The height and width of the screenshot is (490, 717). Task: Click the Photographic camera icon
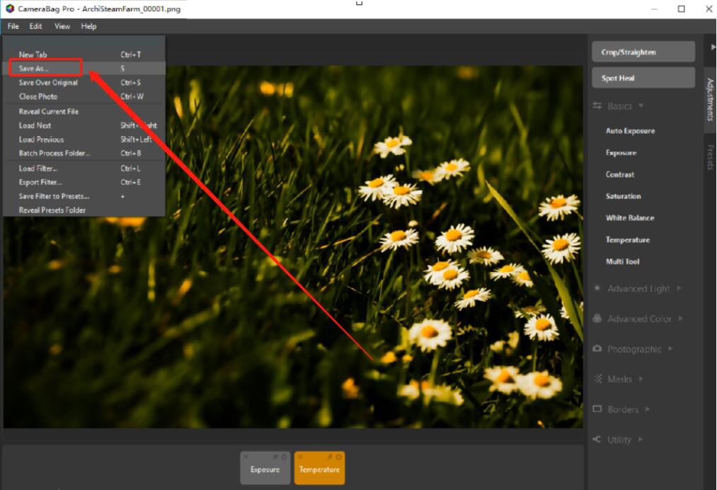click(597, 348)
